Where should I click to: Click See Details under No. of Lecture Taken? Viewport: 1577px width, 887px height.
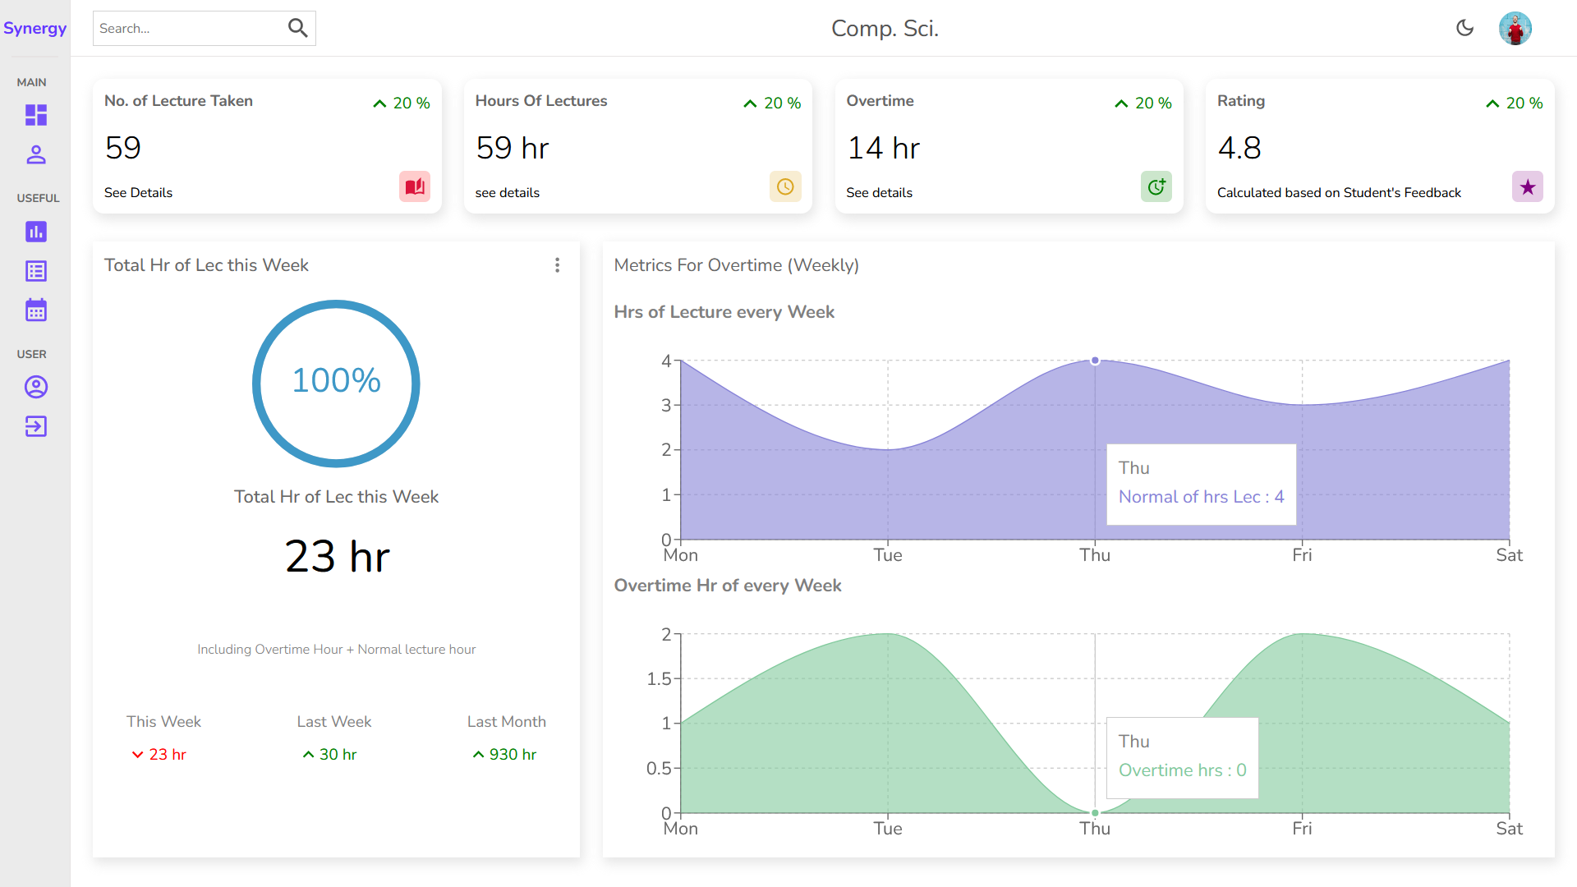pyautogui.click(x=138, y=192)
